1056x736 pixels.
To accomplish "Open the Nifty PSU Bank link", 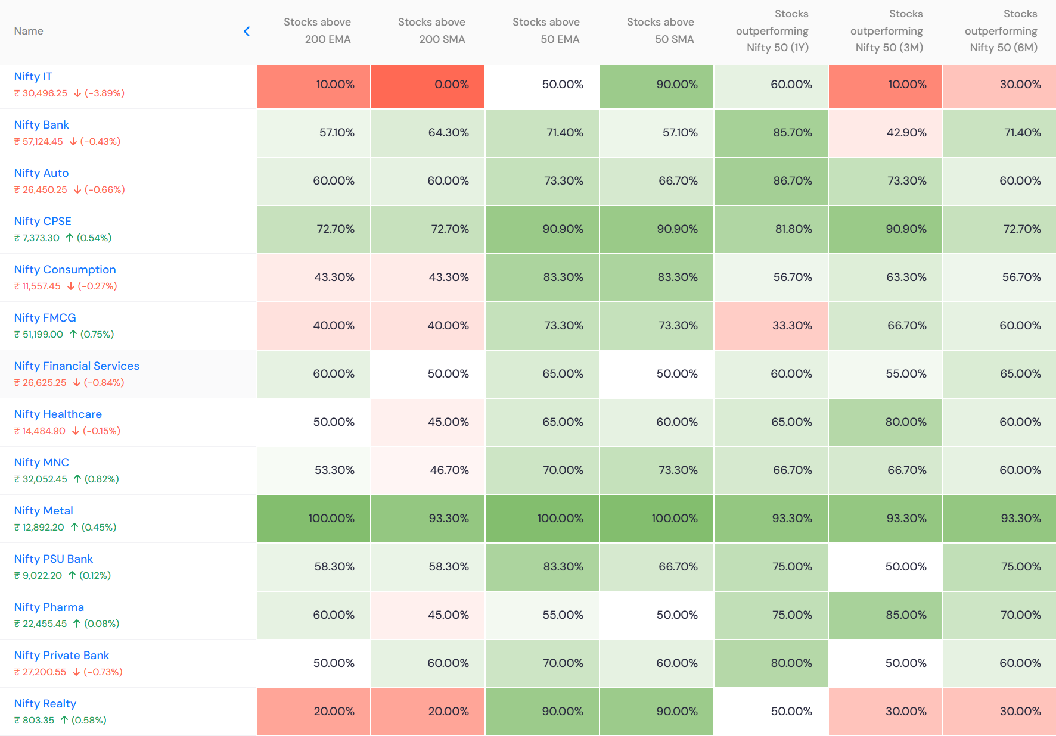I will click(54, 559).
